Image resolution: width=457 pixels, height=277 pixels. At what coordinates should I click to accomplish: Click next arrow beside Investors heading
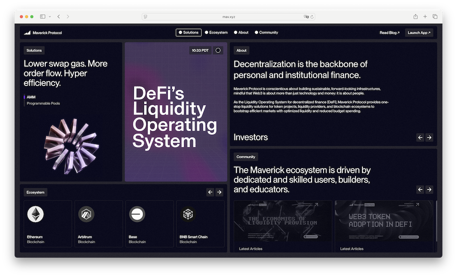[x=429, y=137]
